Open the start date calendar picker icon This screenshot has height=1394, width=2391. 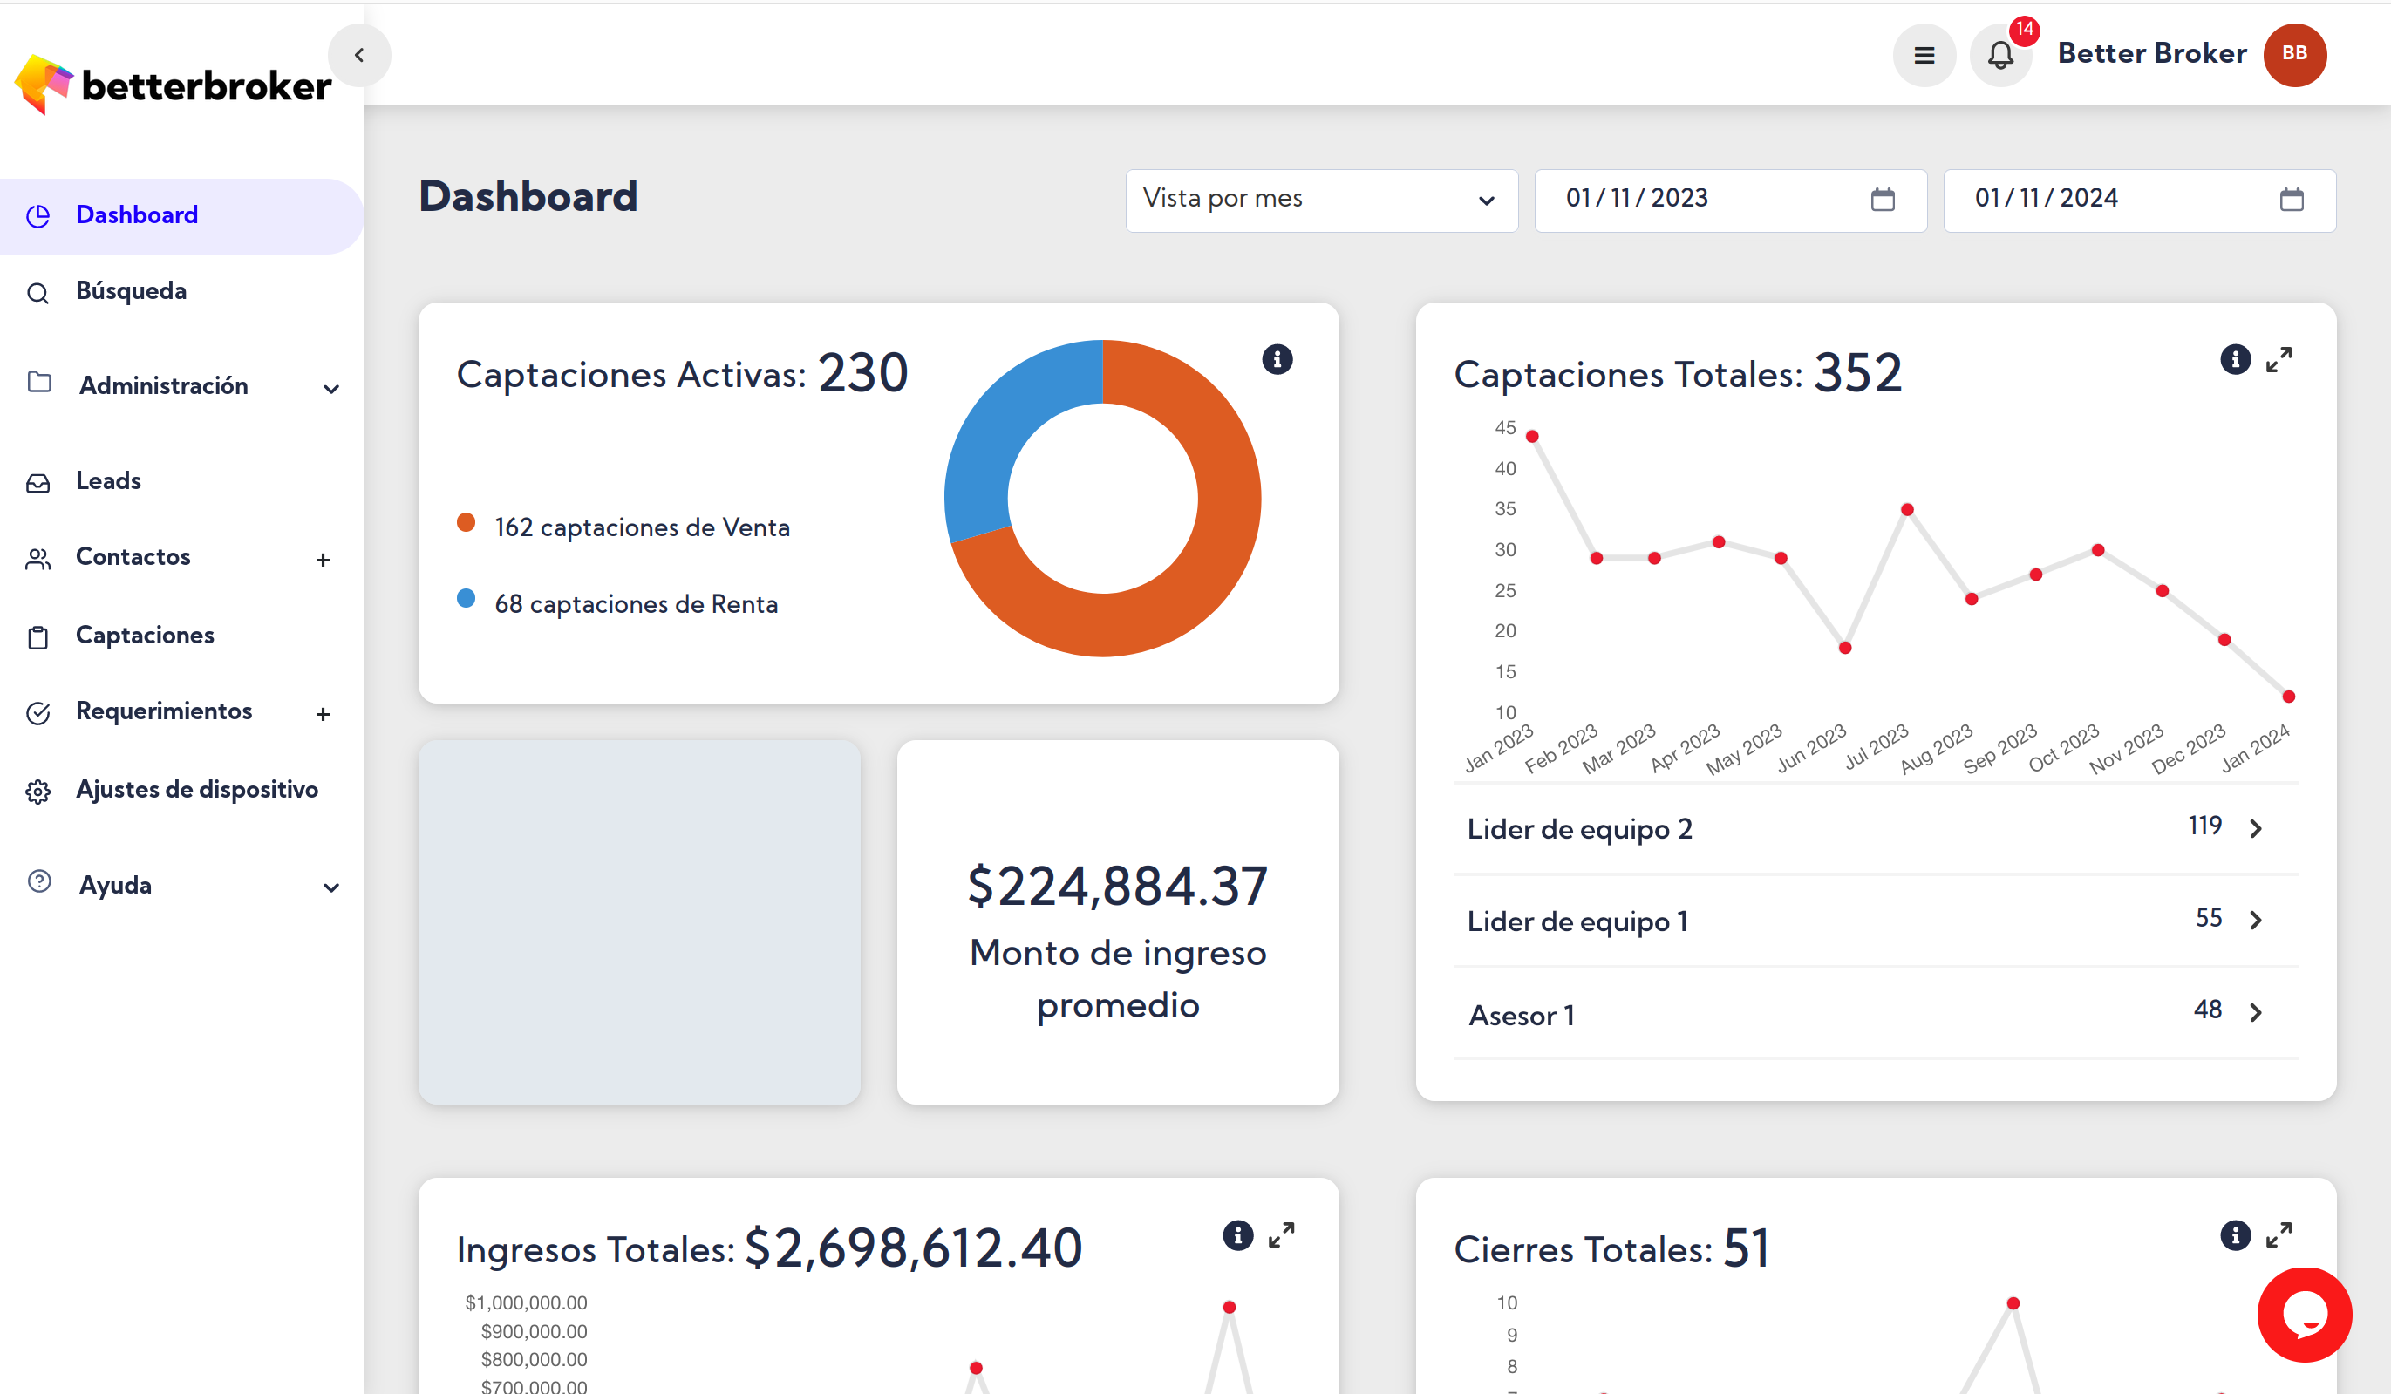(1883, 199)
